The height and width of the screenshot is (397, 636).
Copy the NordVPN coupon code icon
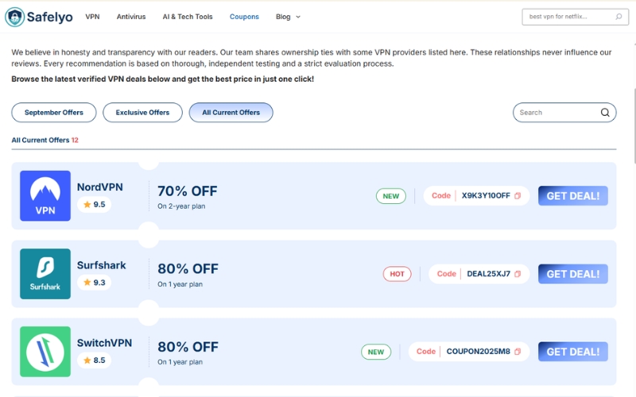(x=518, y=196)
